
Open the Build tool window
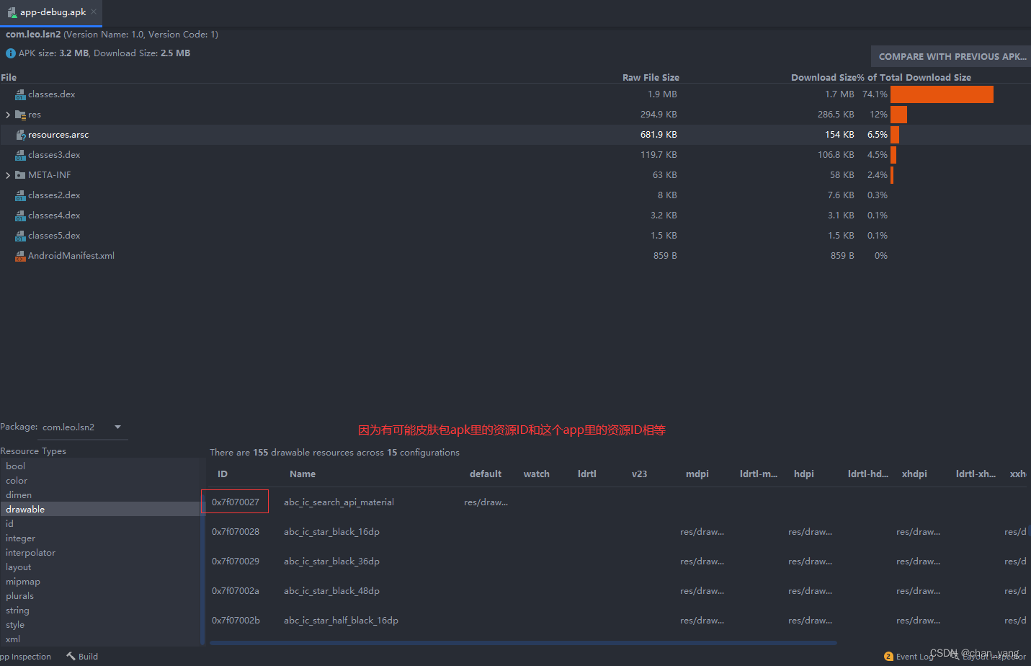point(82,656)
